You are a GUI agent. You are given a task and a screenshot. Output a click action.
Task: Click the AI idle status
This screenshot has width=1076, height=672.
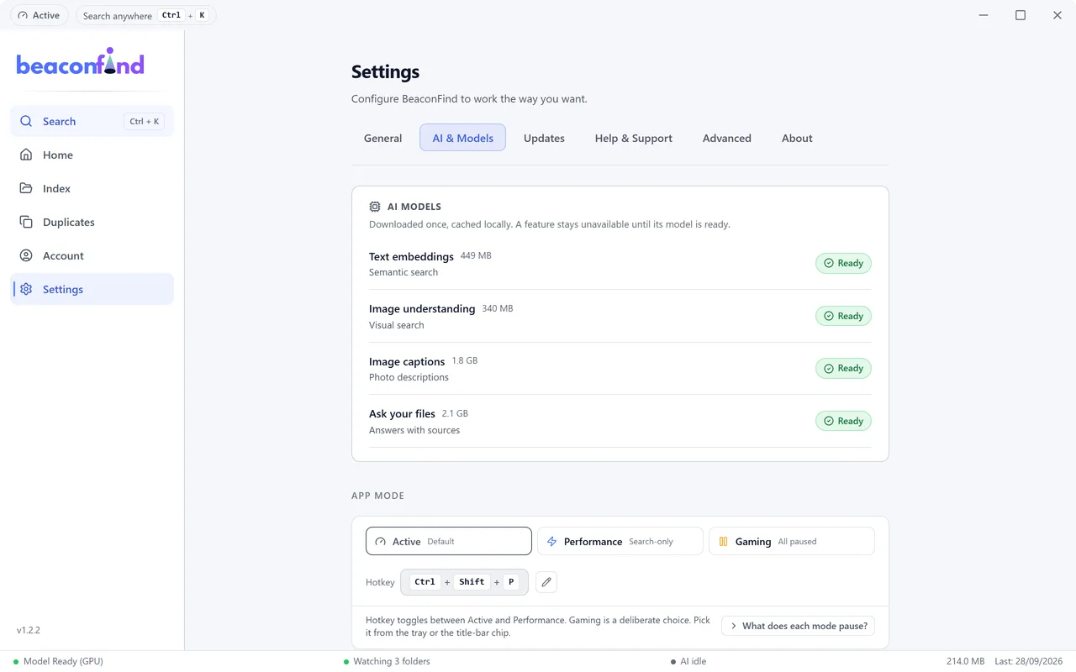(688, 661)
